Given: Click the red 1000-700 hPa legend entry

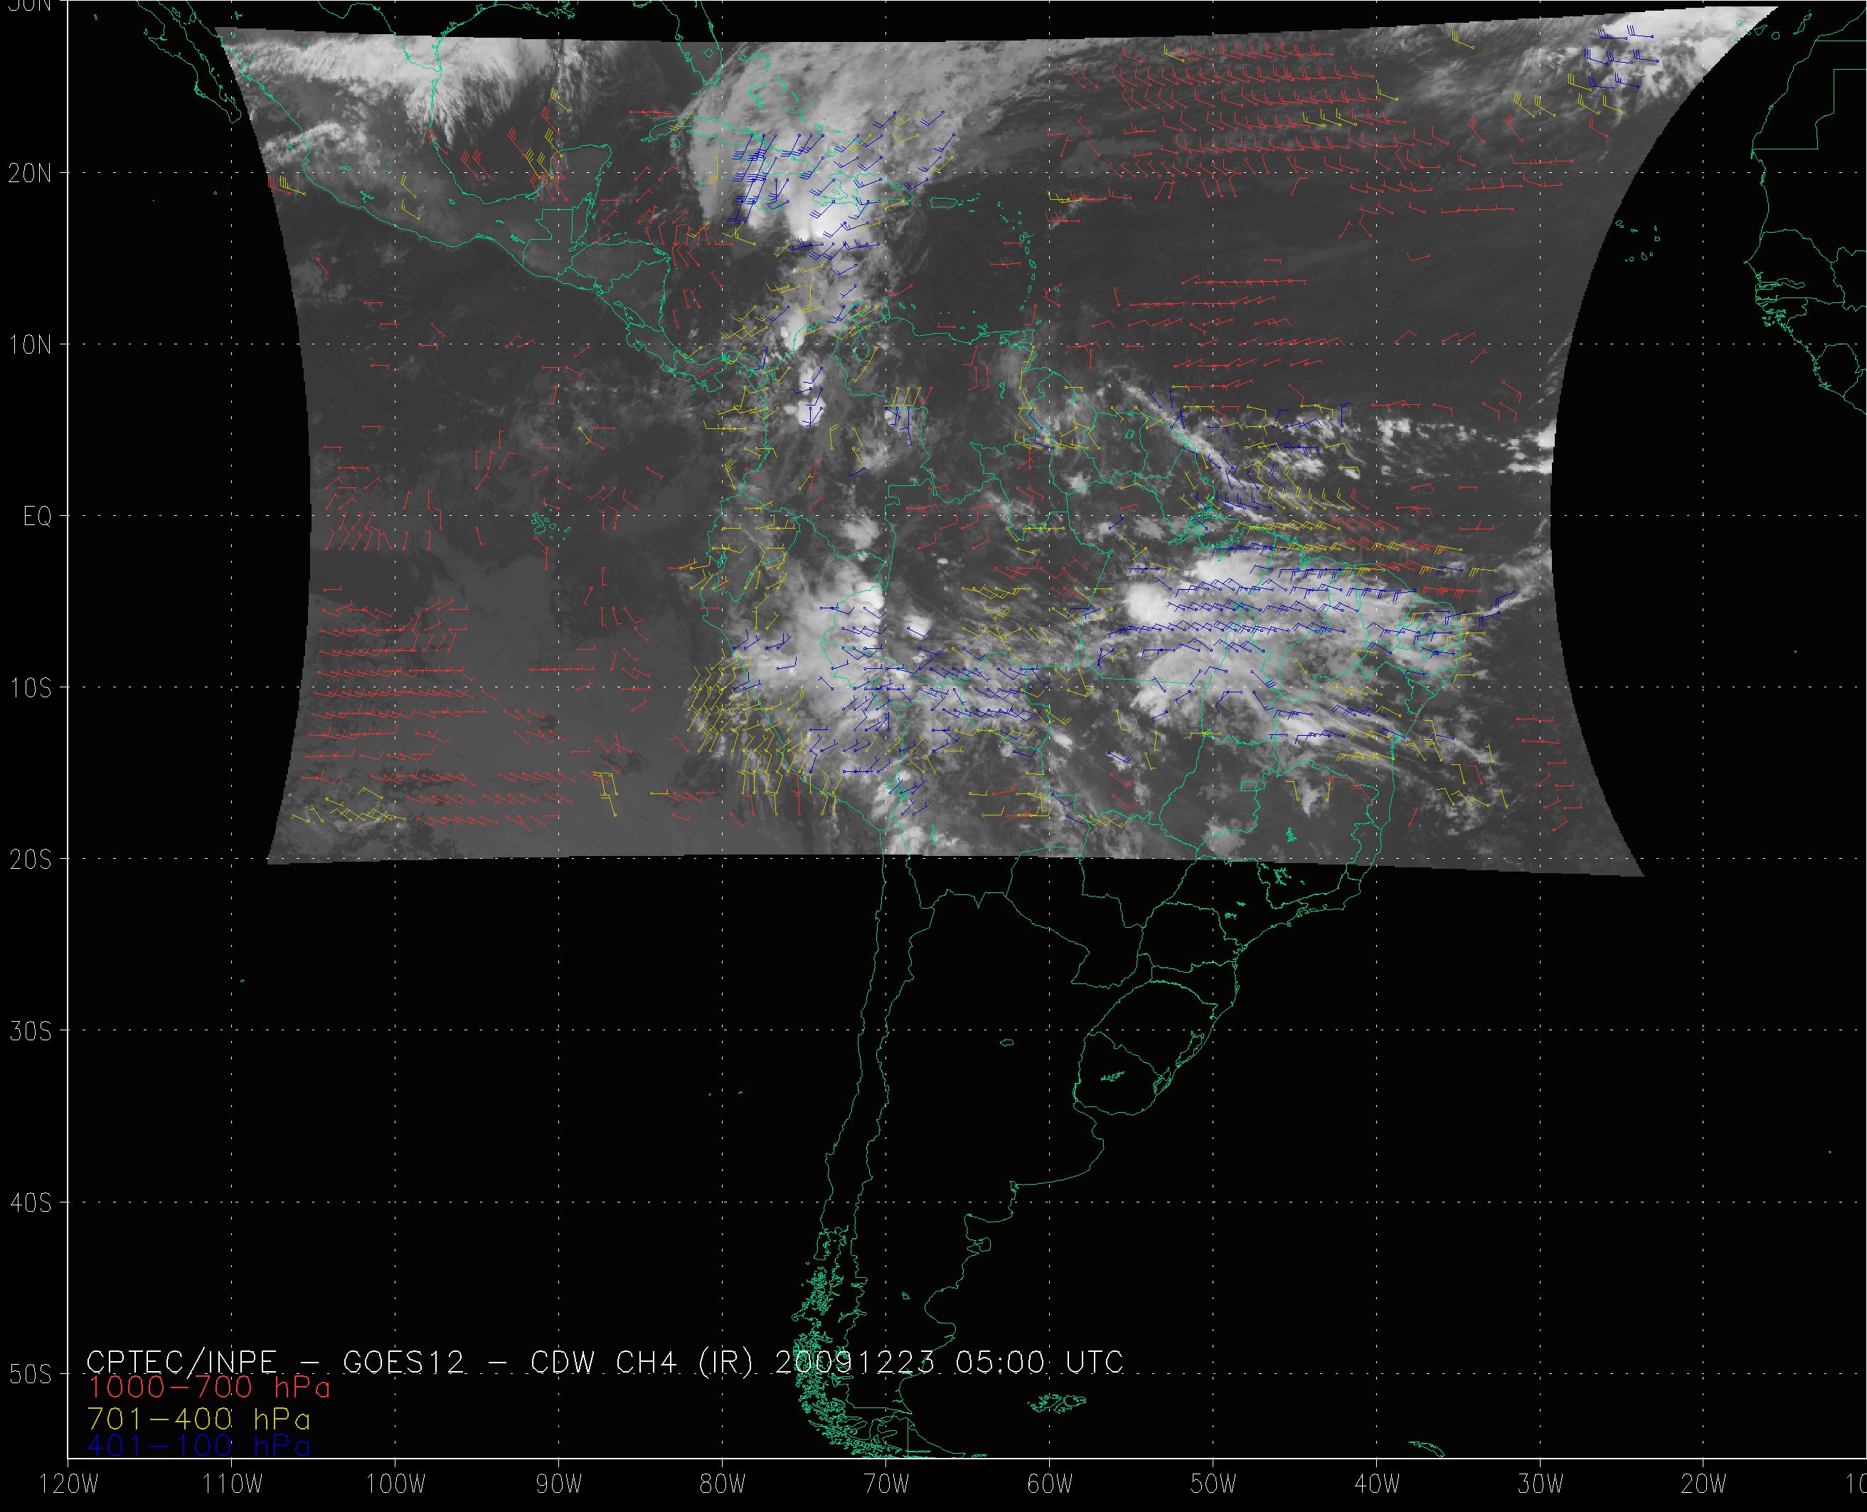Looking at the screenshot, I should (x=209, y=1387).
